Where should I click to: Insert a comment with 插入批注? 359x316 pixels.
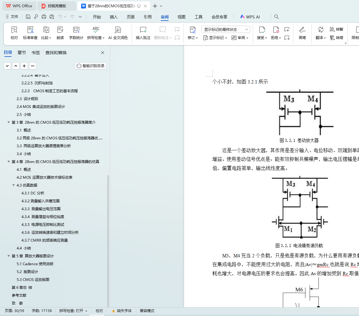click(x=143, y=33)
